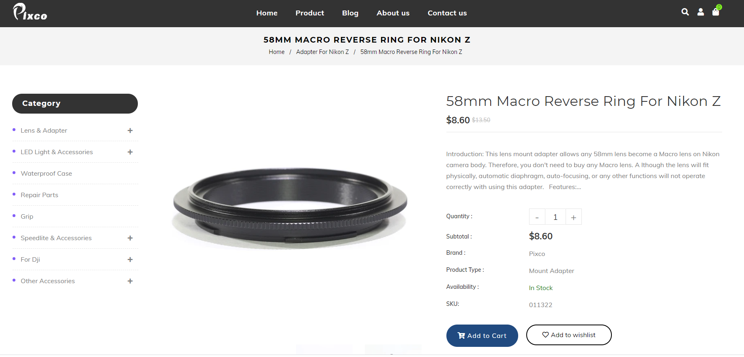Expand the For Dji category
This screenshot has width=744, height=357.
(x=130, y=260)
